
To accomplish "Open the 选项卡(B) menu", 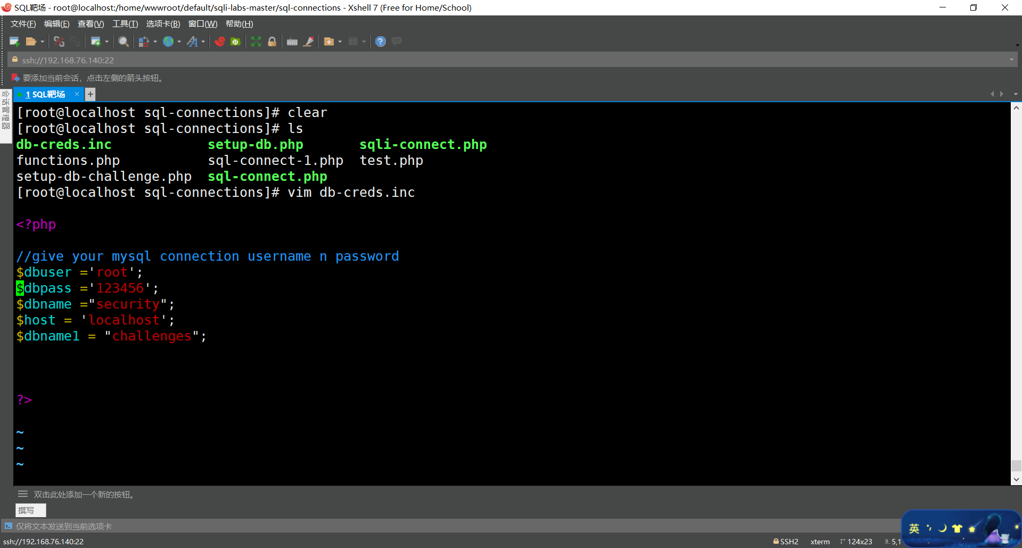I will [163, 24].
